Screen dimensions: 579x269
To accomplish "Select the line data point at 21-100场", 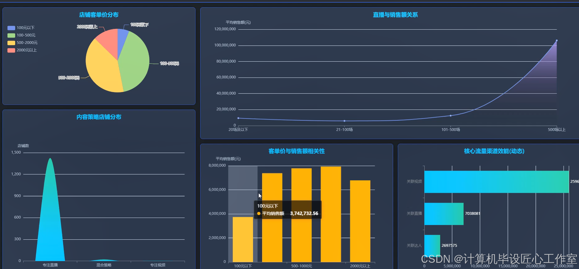I will [x=344, y=121].
